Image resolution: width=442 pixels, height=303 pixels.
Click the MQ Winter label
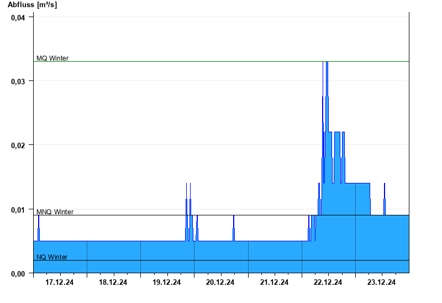point(52,58)
